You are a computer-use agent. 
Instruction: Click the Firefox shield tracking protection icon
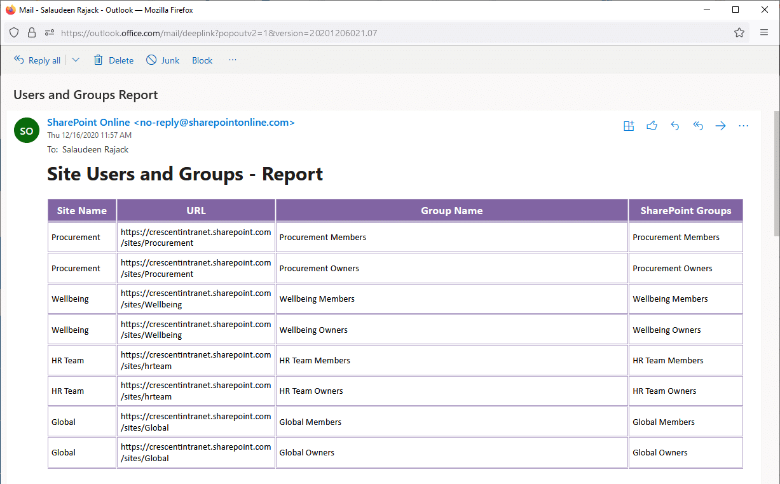click(x=14, y=32)
